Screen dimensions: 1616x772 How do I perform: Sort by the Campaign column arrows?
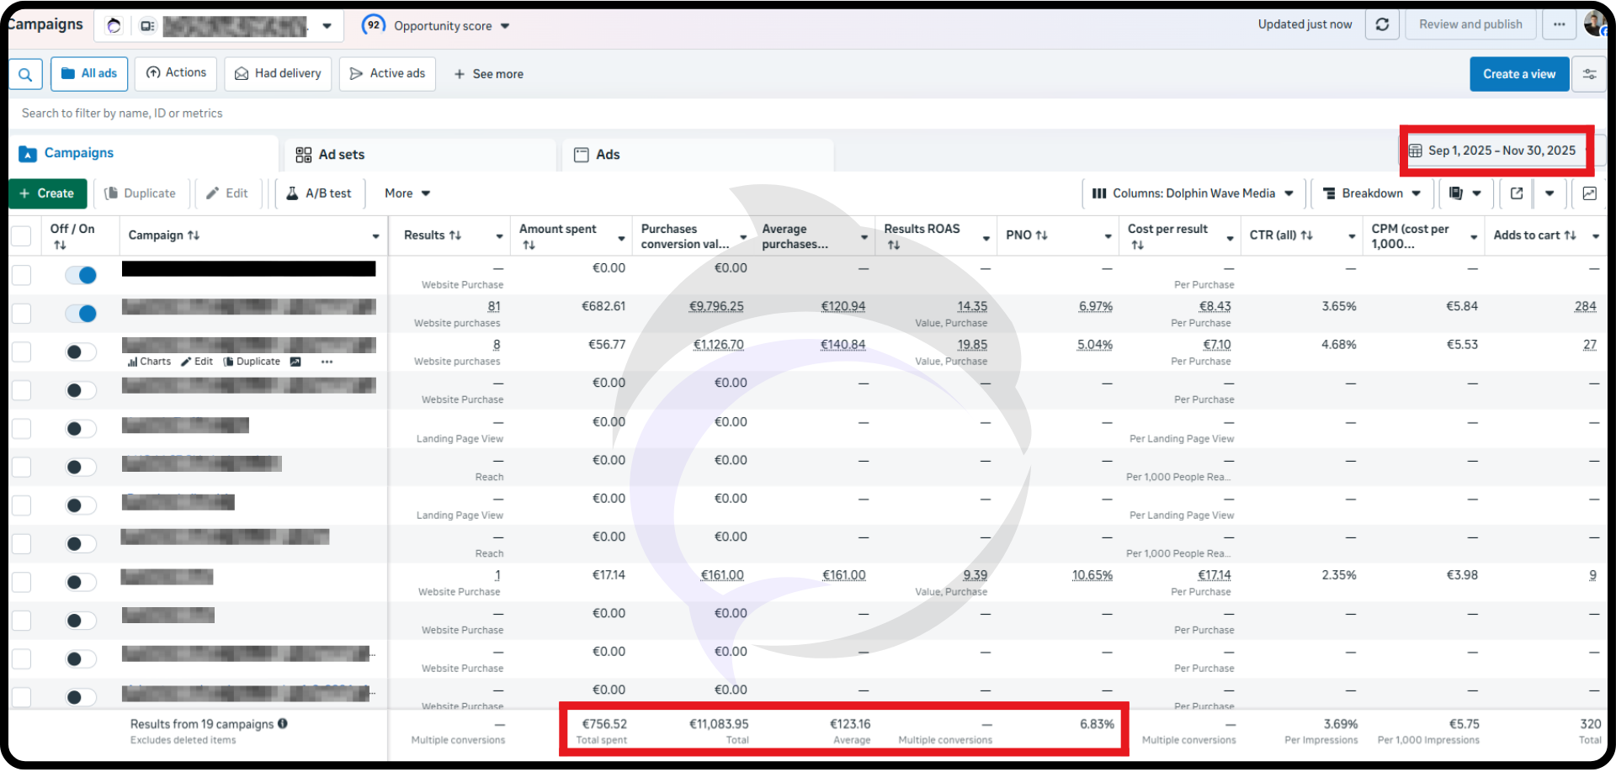click(x=194, y=235)
